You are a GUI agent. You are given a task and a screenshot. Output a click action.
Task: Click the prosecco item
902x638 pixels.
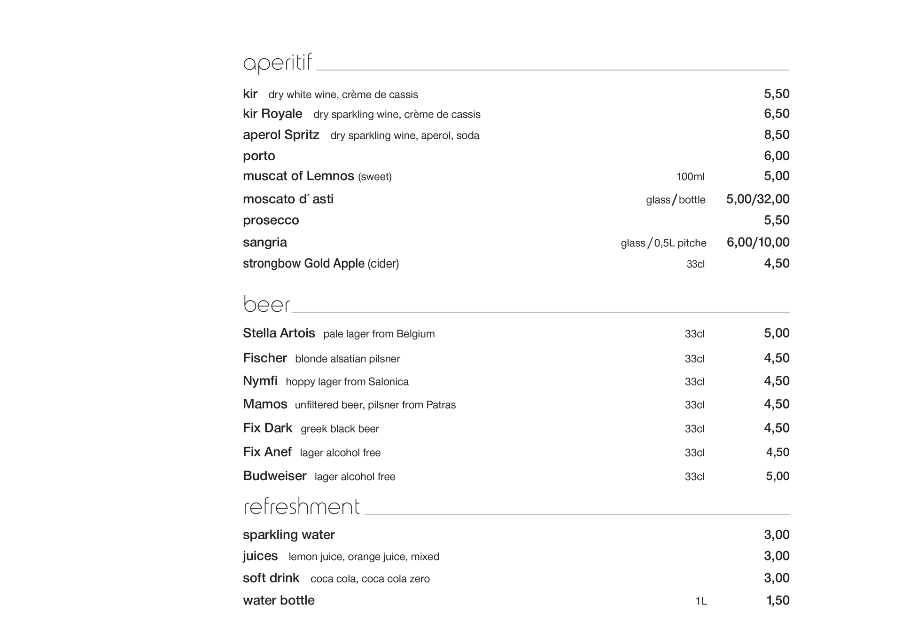pos(271,220)
